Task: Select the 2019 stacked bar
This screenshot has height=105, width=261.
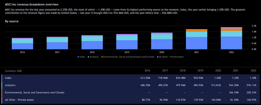Action: point(127,42)
